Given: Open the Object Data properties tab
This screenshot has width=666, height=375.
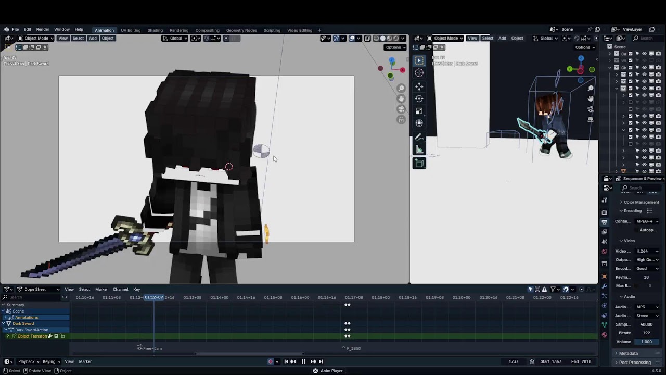Looking at the screenshot, I should [x=604, y=324].
